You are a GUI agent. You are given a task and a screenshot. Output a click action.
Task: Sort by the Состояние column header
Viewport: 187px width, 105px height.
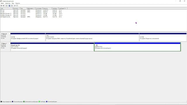[39, 8]
